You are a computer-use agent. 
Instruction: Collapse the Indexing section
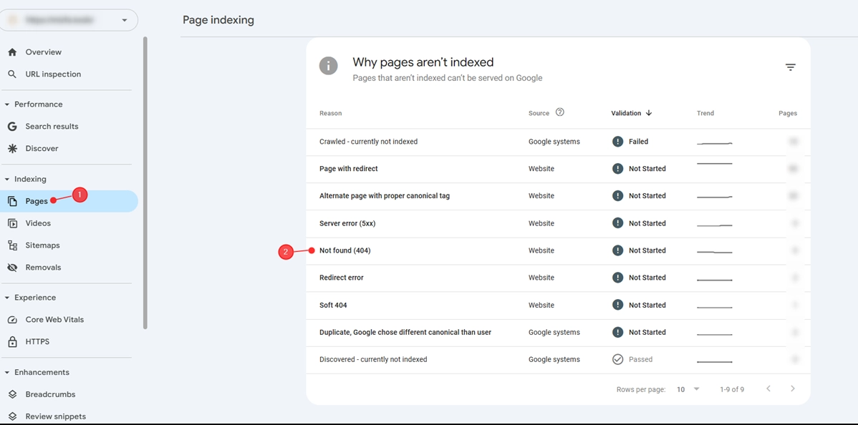pos(7,180)
